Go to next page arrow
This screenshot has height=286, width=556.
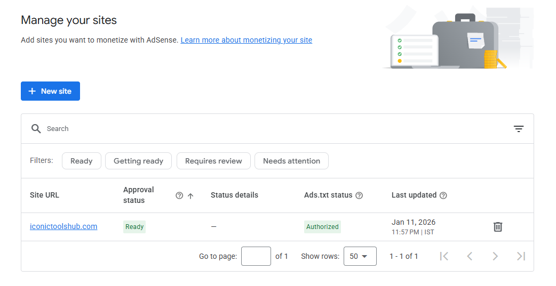(x=495, y=256)
